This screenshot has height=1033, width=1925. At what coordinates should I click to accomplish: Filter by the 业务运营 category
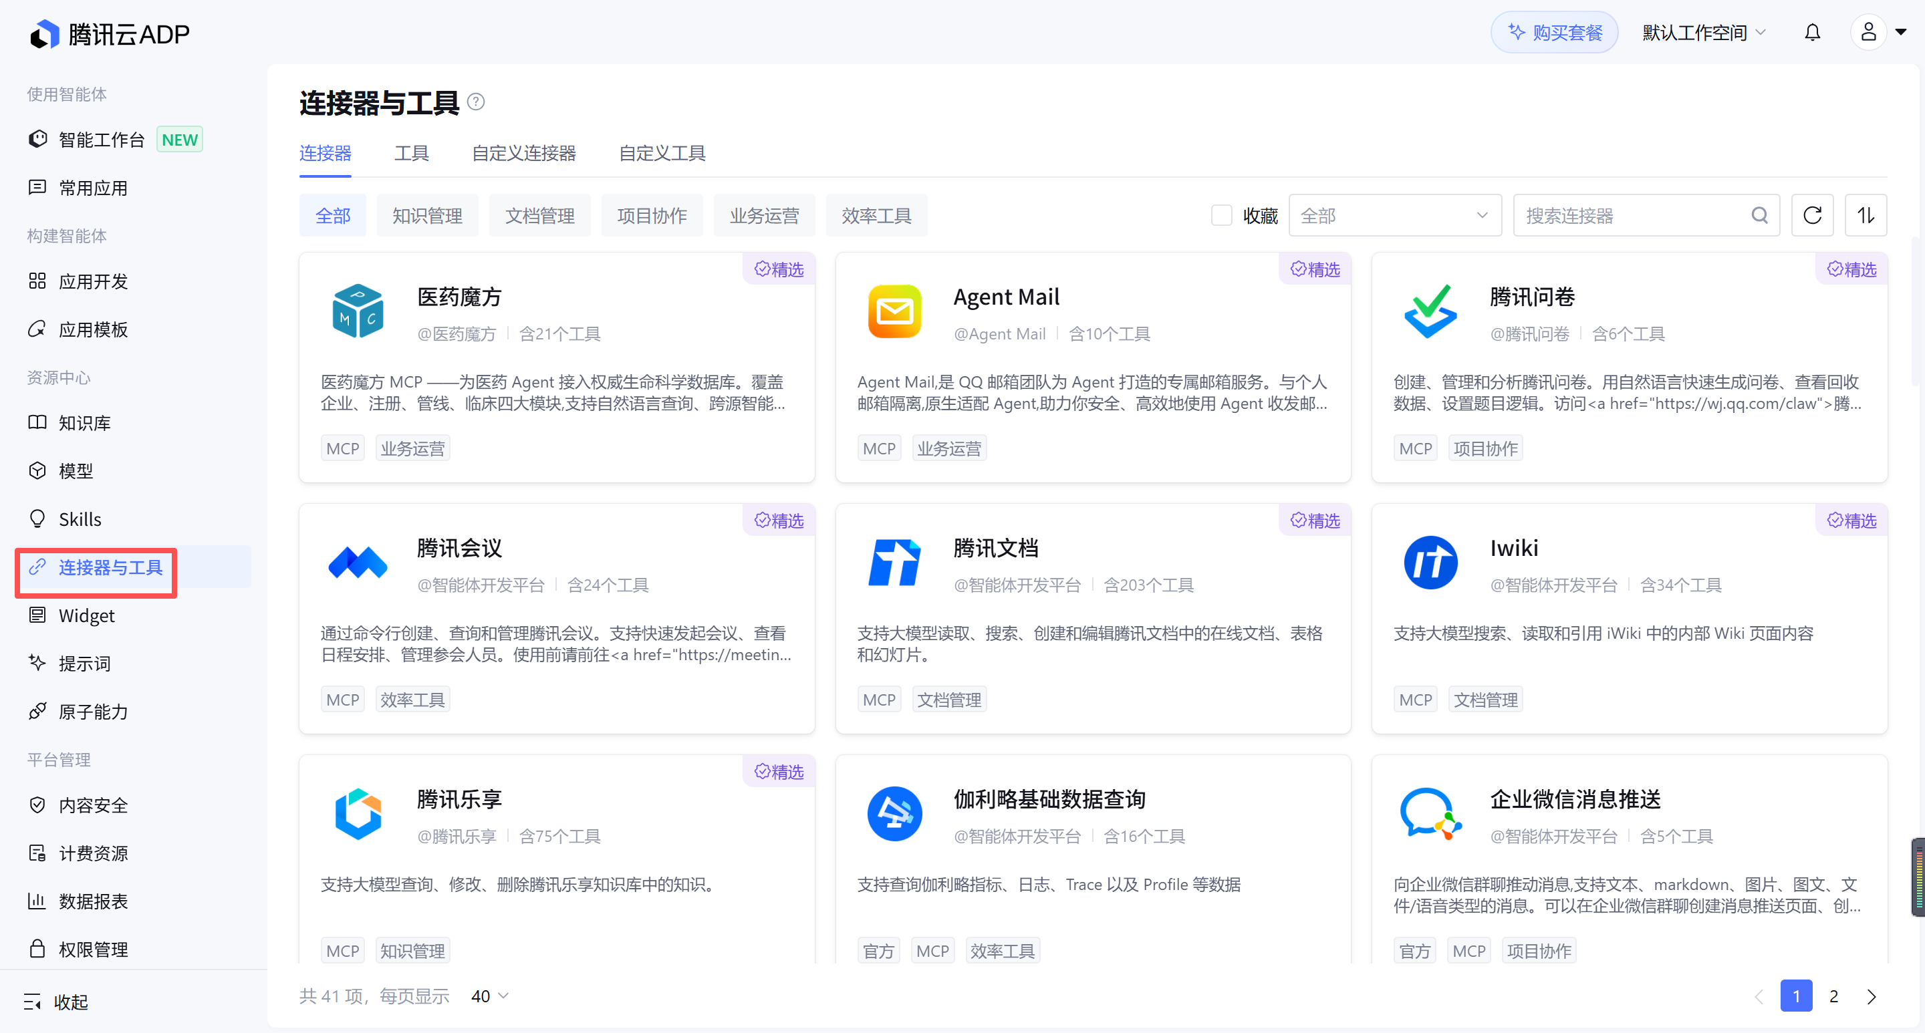pyautogui.click(x=765, y=216)
